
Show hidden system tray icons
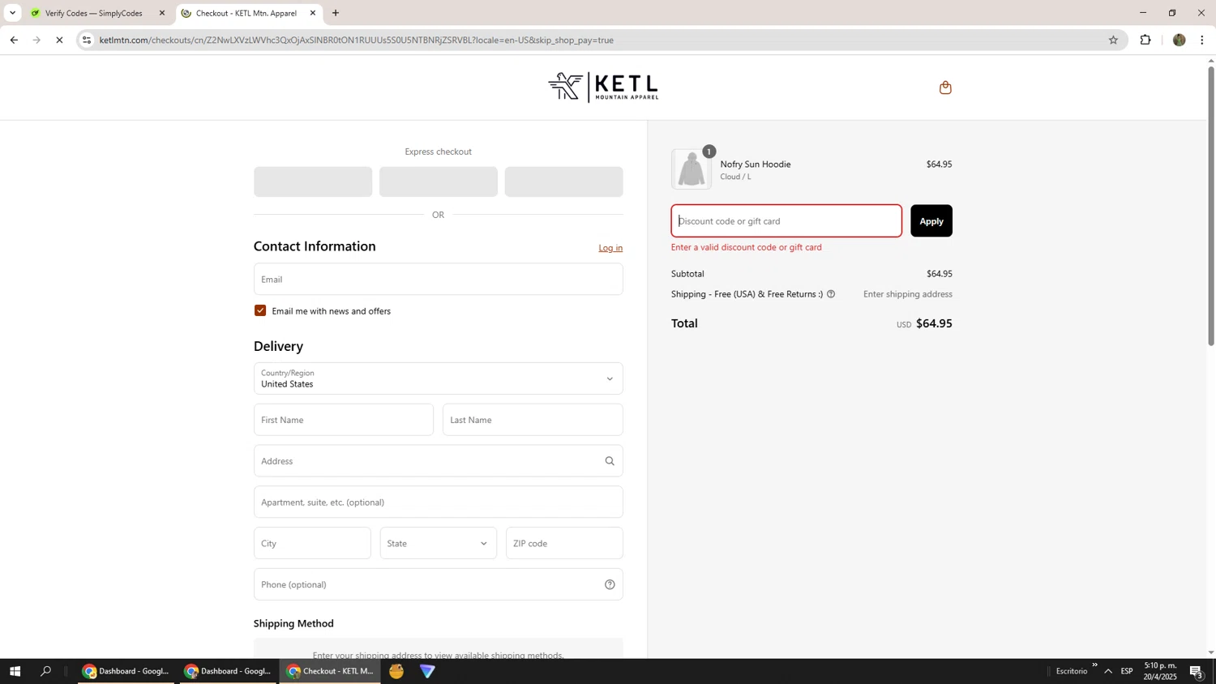coord(1108,671)
